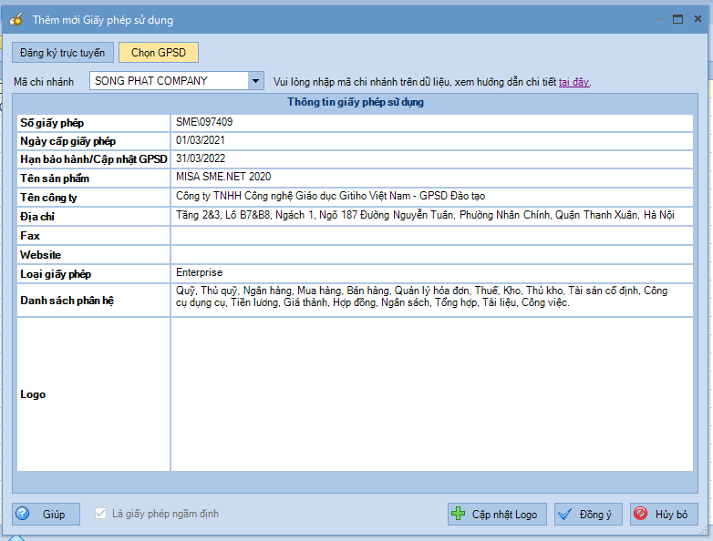Image resolution: width=713 pixels, height=541 pixels.
Task: Click license number SME\097409
Action: pyautogui.click(x=204, y=122)
